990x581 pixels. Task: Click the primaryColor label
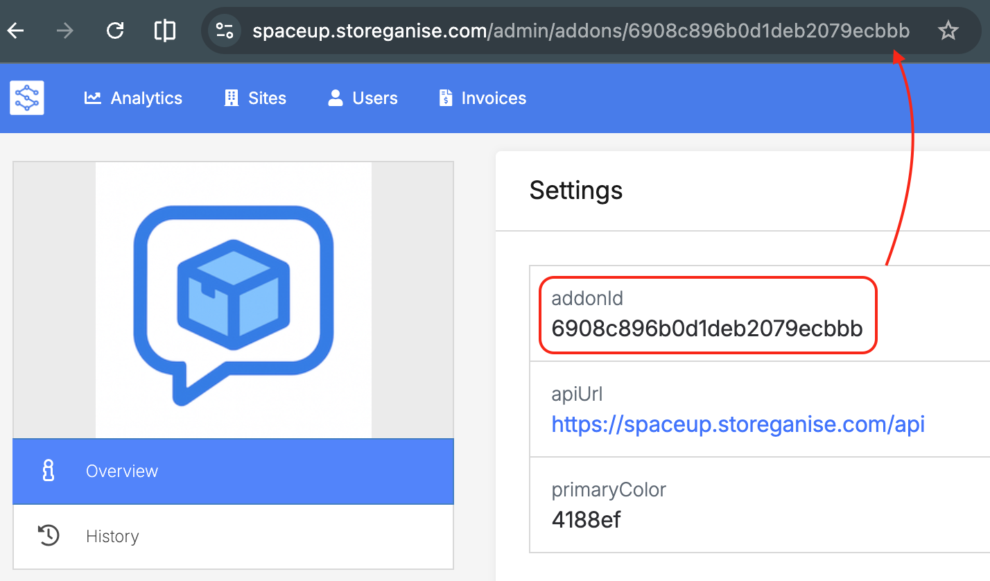(609, 490)
